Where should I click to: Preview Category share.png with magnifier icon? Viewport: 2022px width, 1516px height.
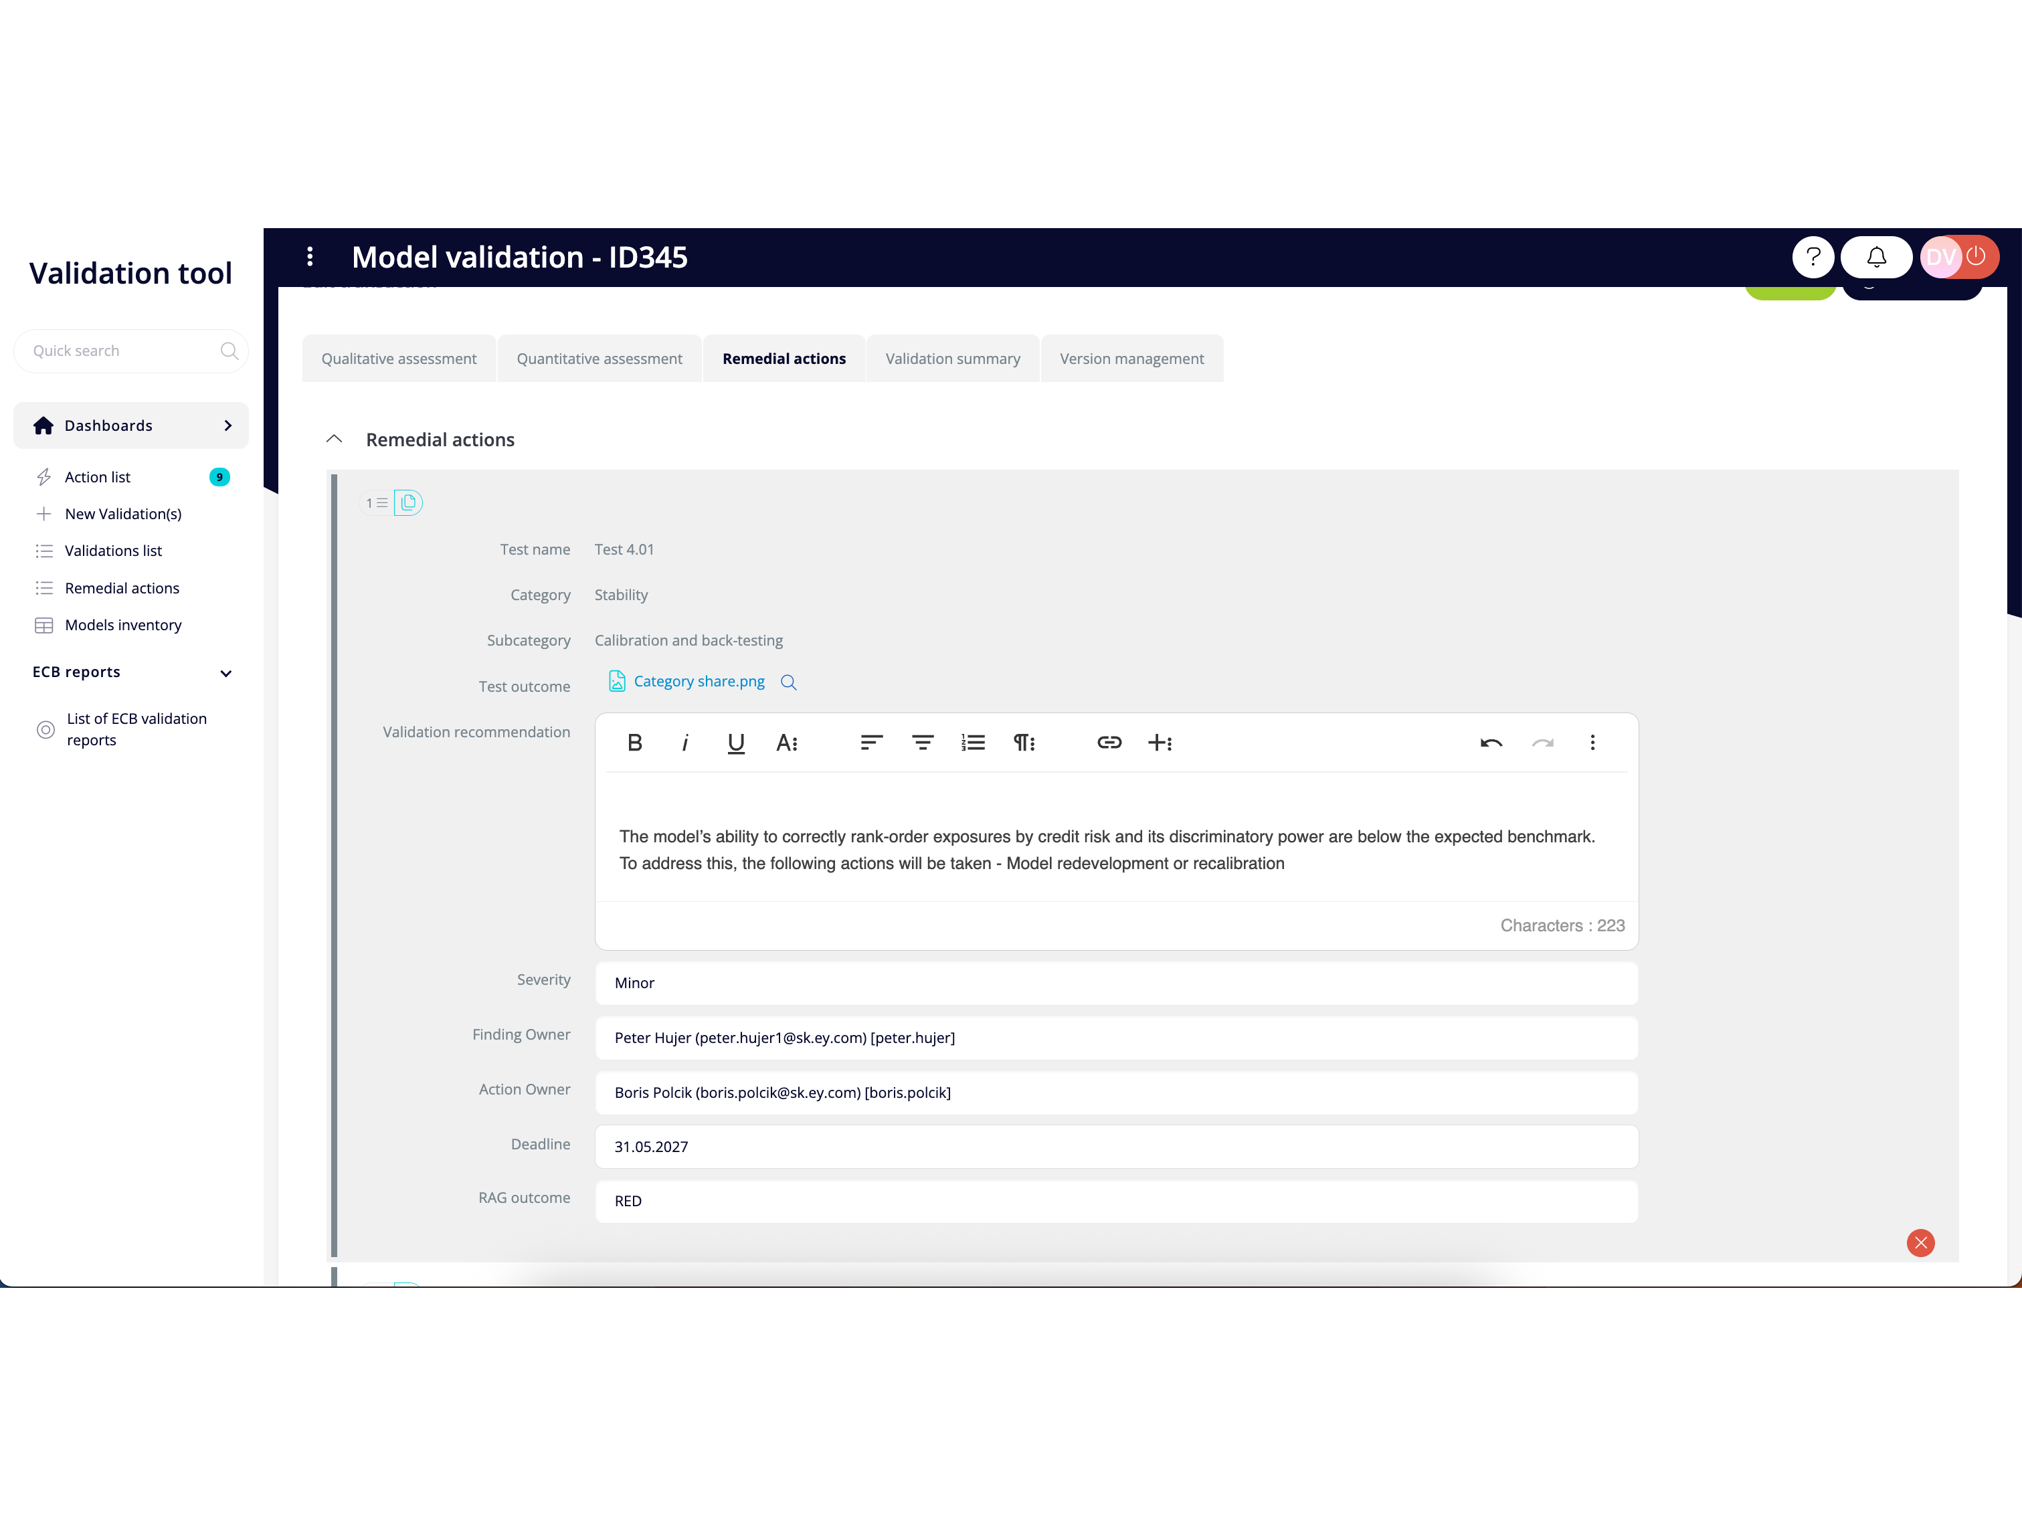tap(788, 682)
